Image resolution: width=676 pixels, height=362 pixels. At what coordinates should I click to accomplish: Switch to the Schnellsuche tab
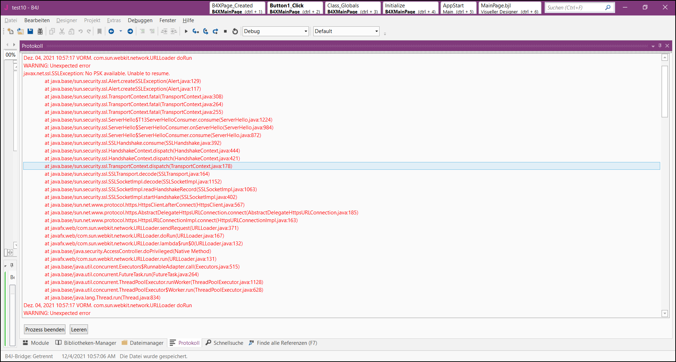click(x=225, y=343)
